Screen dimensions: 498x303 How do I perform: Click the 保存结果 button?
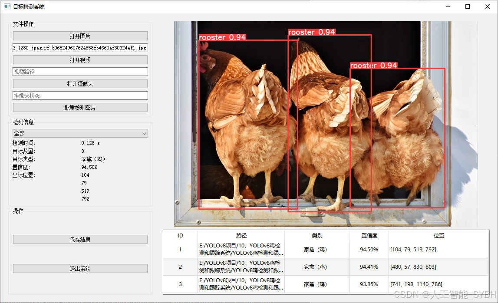click(80, 240)
